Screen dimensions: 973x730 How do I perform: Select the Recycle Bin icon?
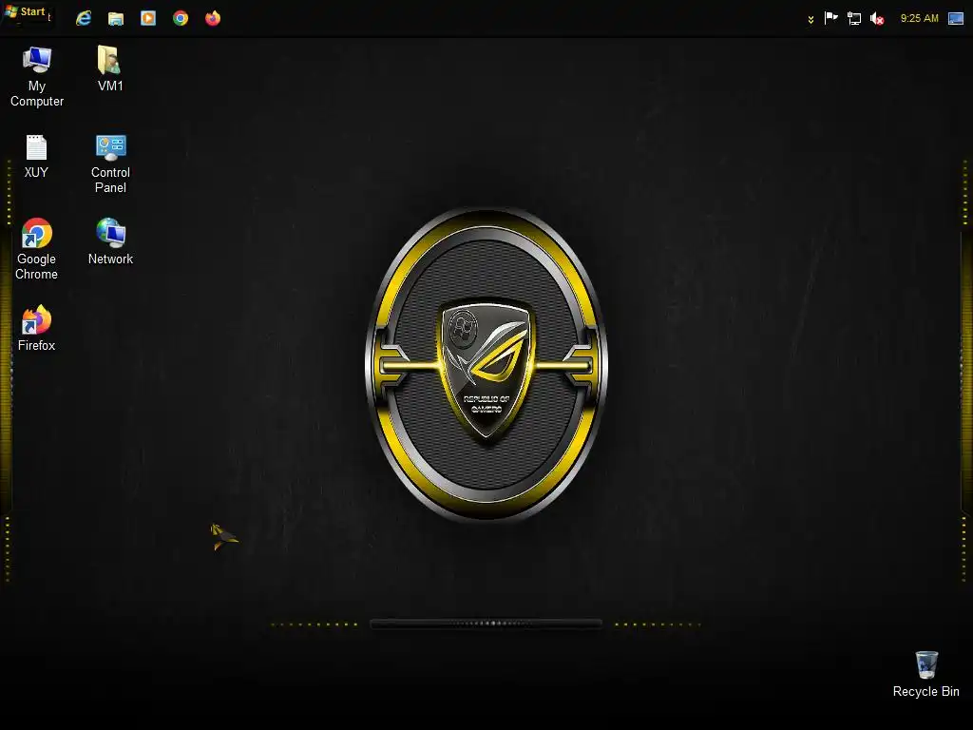coord(925,674)
